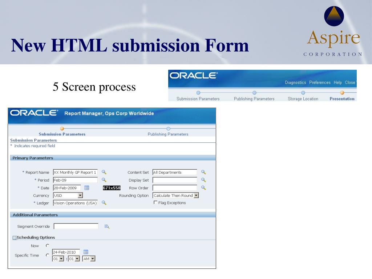The image size is (372, 279).
Task: Open the Segment Override lookup icon
Action: tap(107, 227)
